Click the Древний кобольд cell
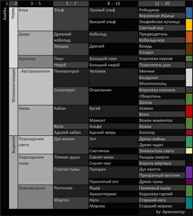 pyautogui.click(x=71, y=37)
